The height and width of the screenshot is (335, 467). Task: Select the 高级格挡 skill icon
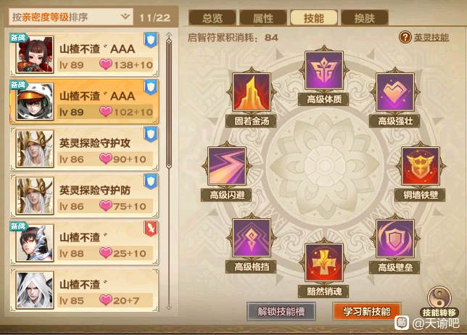252,238
